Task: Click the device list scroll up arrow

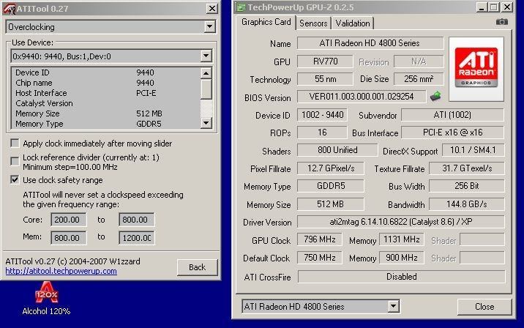Action: click(206, 73)
